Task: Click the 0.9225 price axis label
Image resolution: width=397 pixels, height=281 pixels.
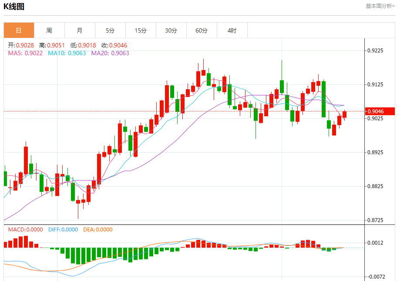Action: tap(376, 50)
